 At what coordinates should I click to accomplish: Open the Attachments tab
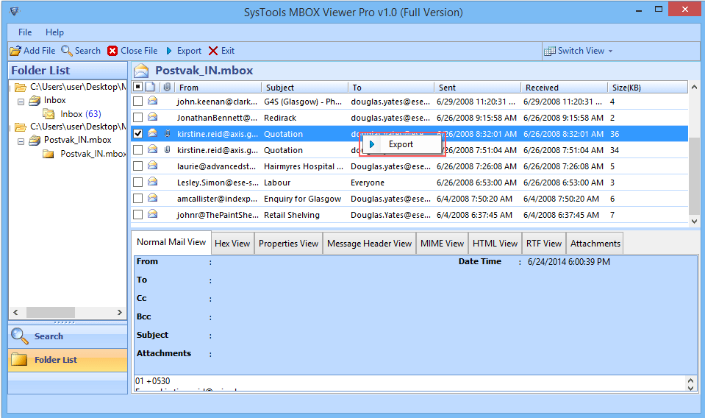(x=595, y=244)
